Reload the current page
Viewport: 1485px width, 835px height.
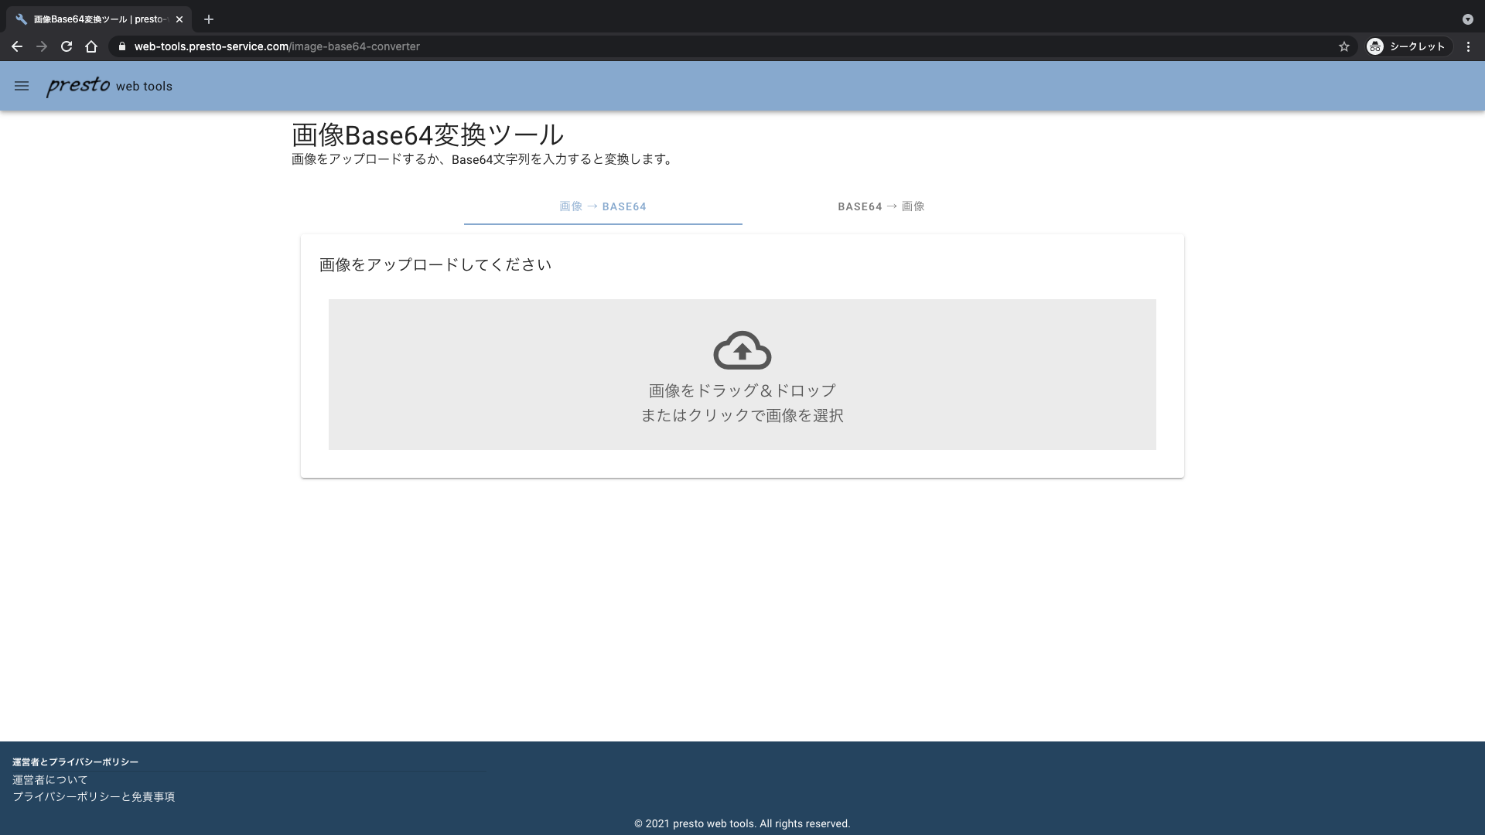(x=67, y=46)
